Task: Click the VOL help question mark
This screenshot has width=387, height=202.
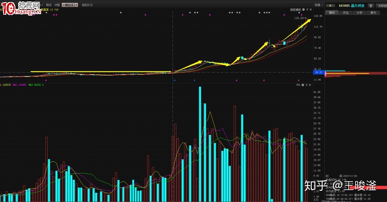Action: [306, 85]
